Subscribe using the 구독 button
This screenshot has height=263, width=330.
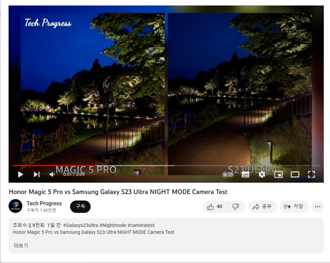point(80,207)
